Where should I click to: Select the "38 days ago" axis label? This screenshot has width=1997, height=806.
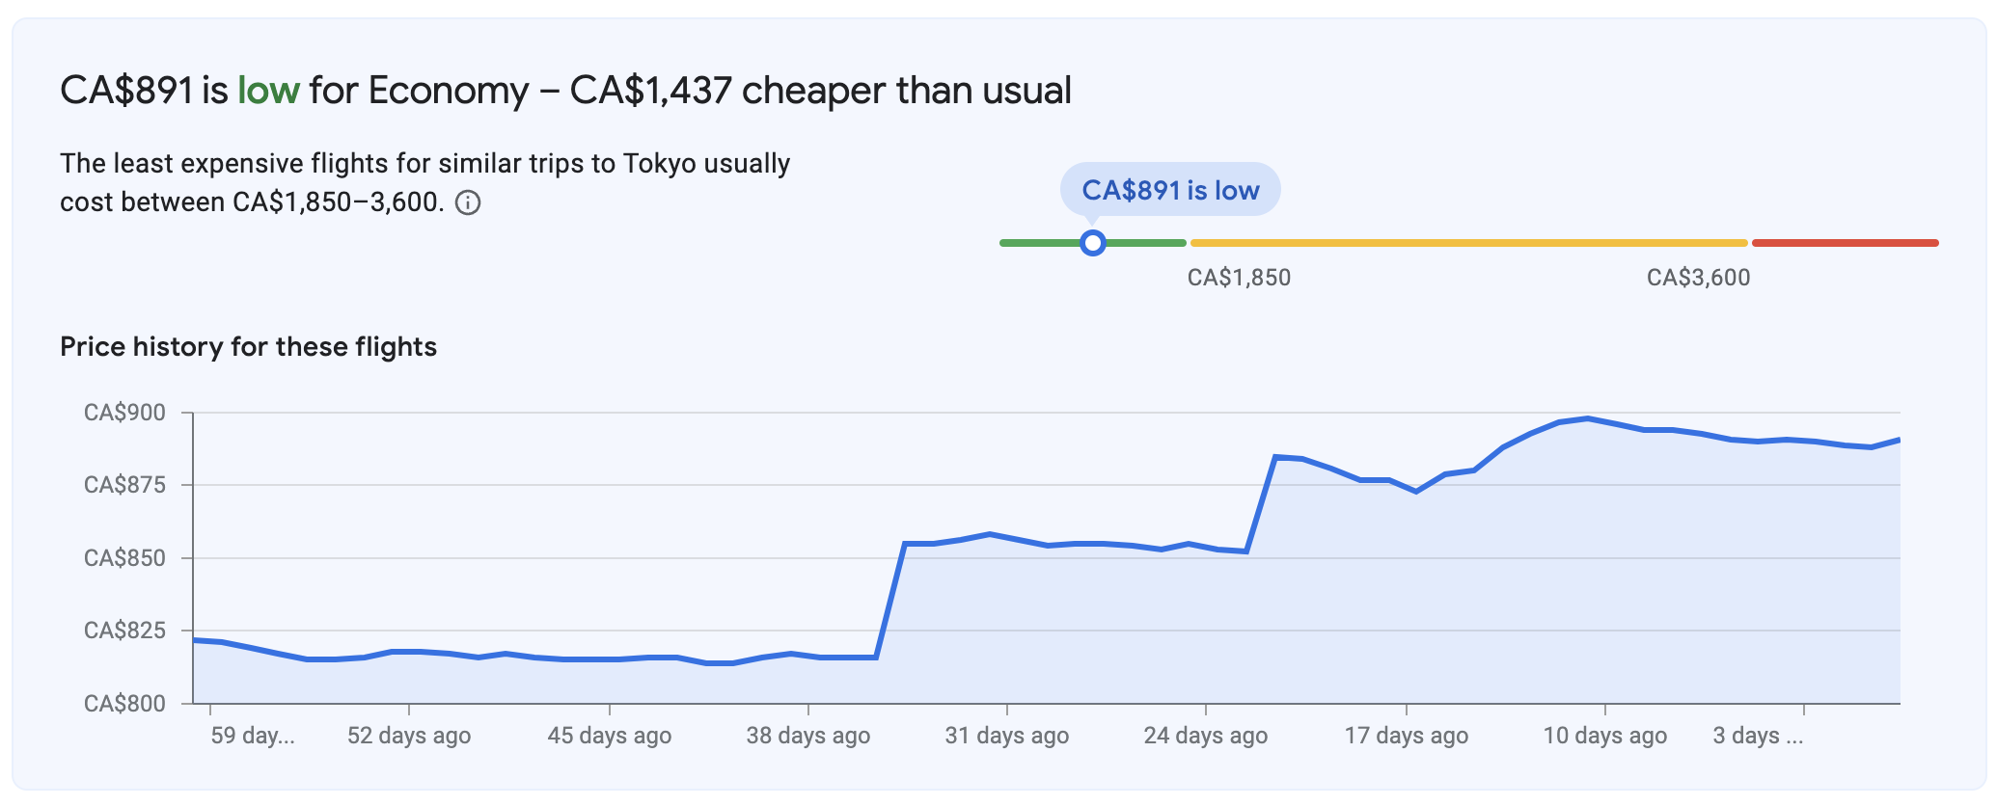[807, 736]
